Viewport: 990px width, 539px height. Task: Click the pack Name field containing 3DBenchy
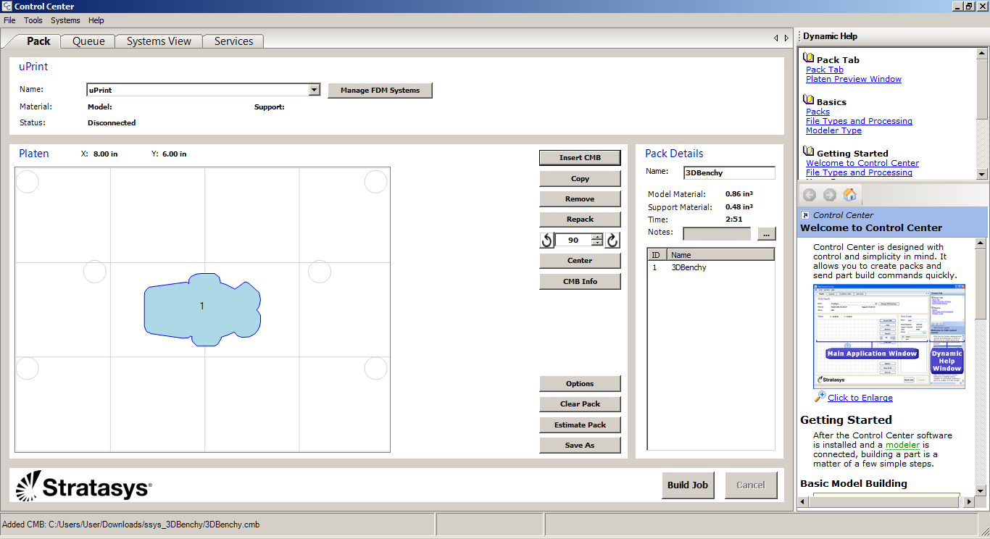click(x=729, y=173)
